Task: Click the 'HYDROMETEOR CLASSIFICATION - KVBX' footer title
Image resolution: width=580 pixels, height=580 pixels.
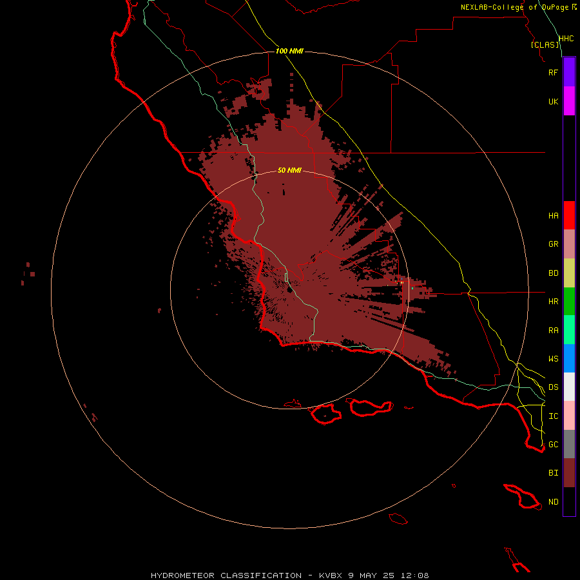Action: [248, 575]
